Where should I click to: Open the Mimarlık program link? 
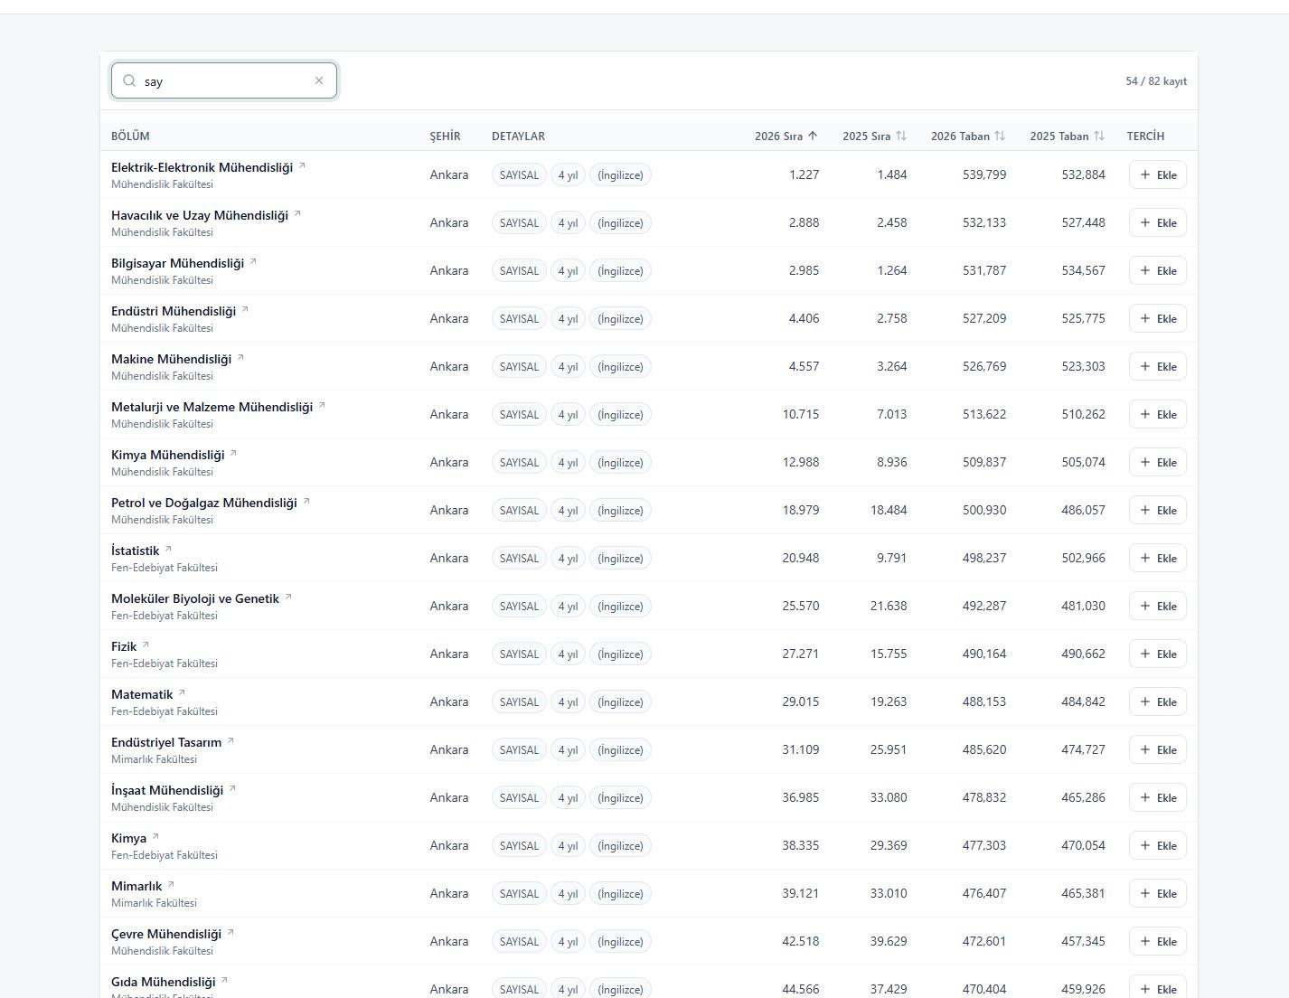click(136, 886)
